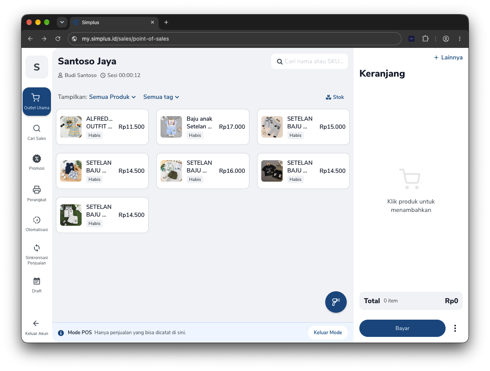Reload the page in browser
490x371 pixels.
point(58,39)
